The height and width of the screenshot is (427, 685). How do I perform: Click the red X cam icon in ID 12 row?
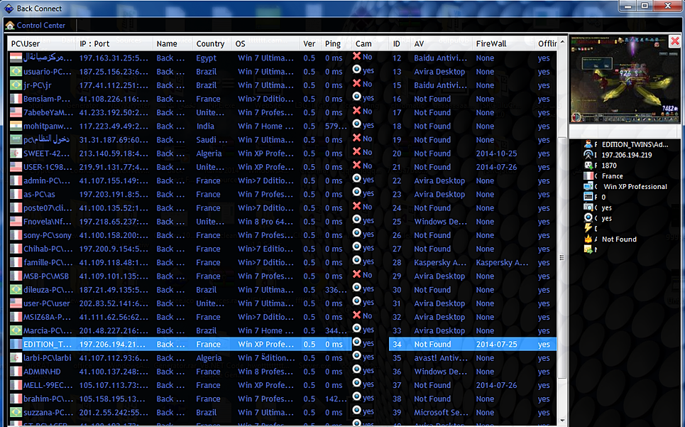point(356,56)
